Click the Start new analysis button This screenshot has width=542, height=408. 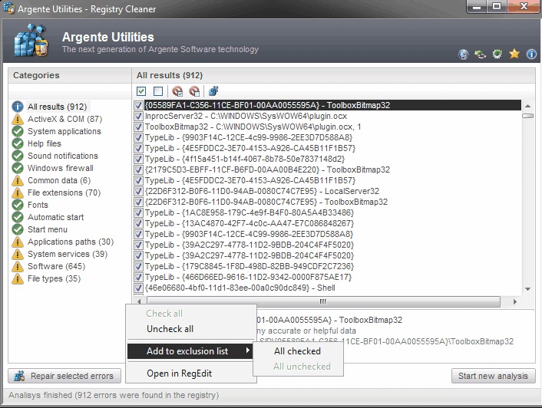pyautogui.click(x=493, y=376)
